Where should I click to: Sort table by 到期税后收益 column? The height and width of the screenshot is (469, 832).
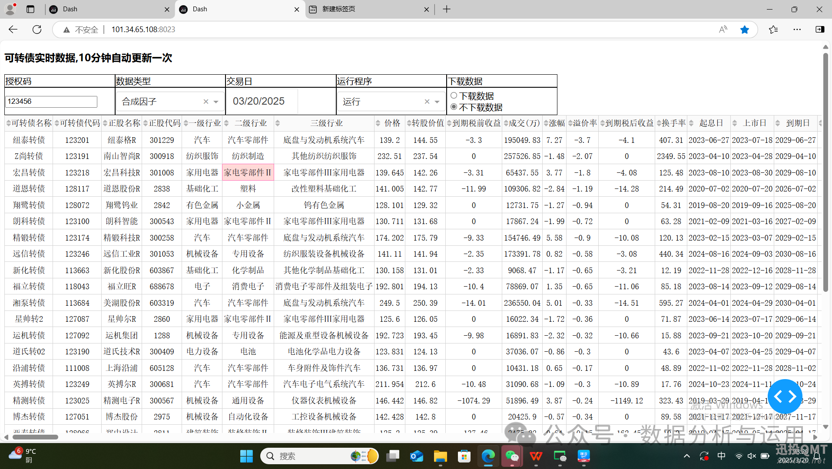point(603,124)
